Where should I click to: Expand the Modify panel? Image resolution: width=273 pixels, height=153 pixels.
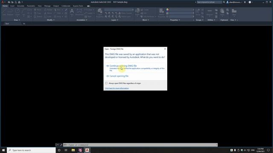pyautogui.click(x=51, y=20)
